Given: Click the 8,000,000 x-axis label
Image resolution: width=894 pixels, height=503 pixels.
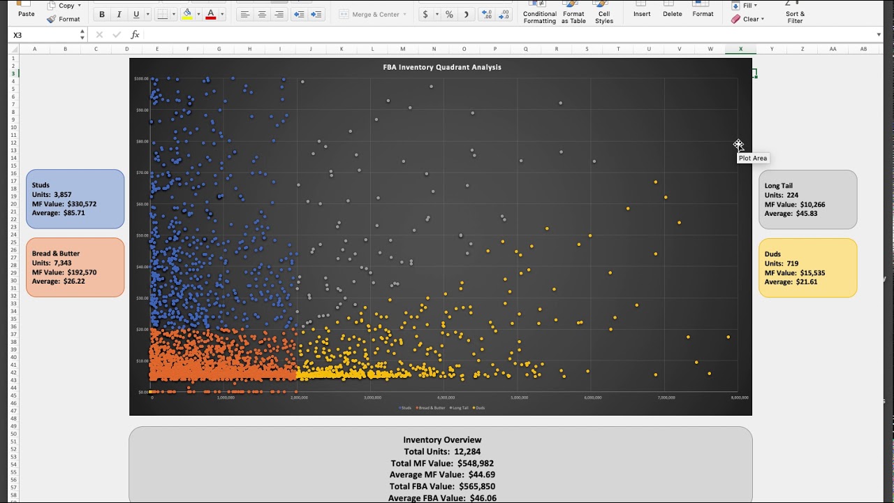Looking at the screenshot, I should point(740,398).
